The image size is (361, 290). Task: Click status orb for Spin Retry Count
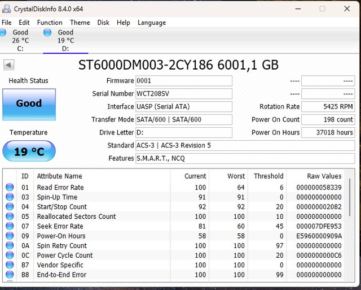point(10,245)
